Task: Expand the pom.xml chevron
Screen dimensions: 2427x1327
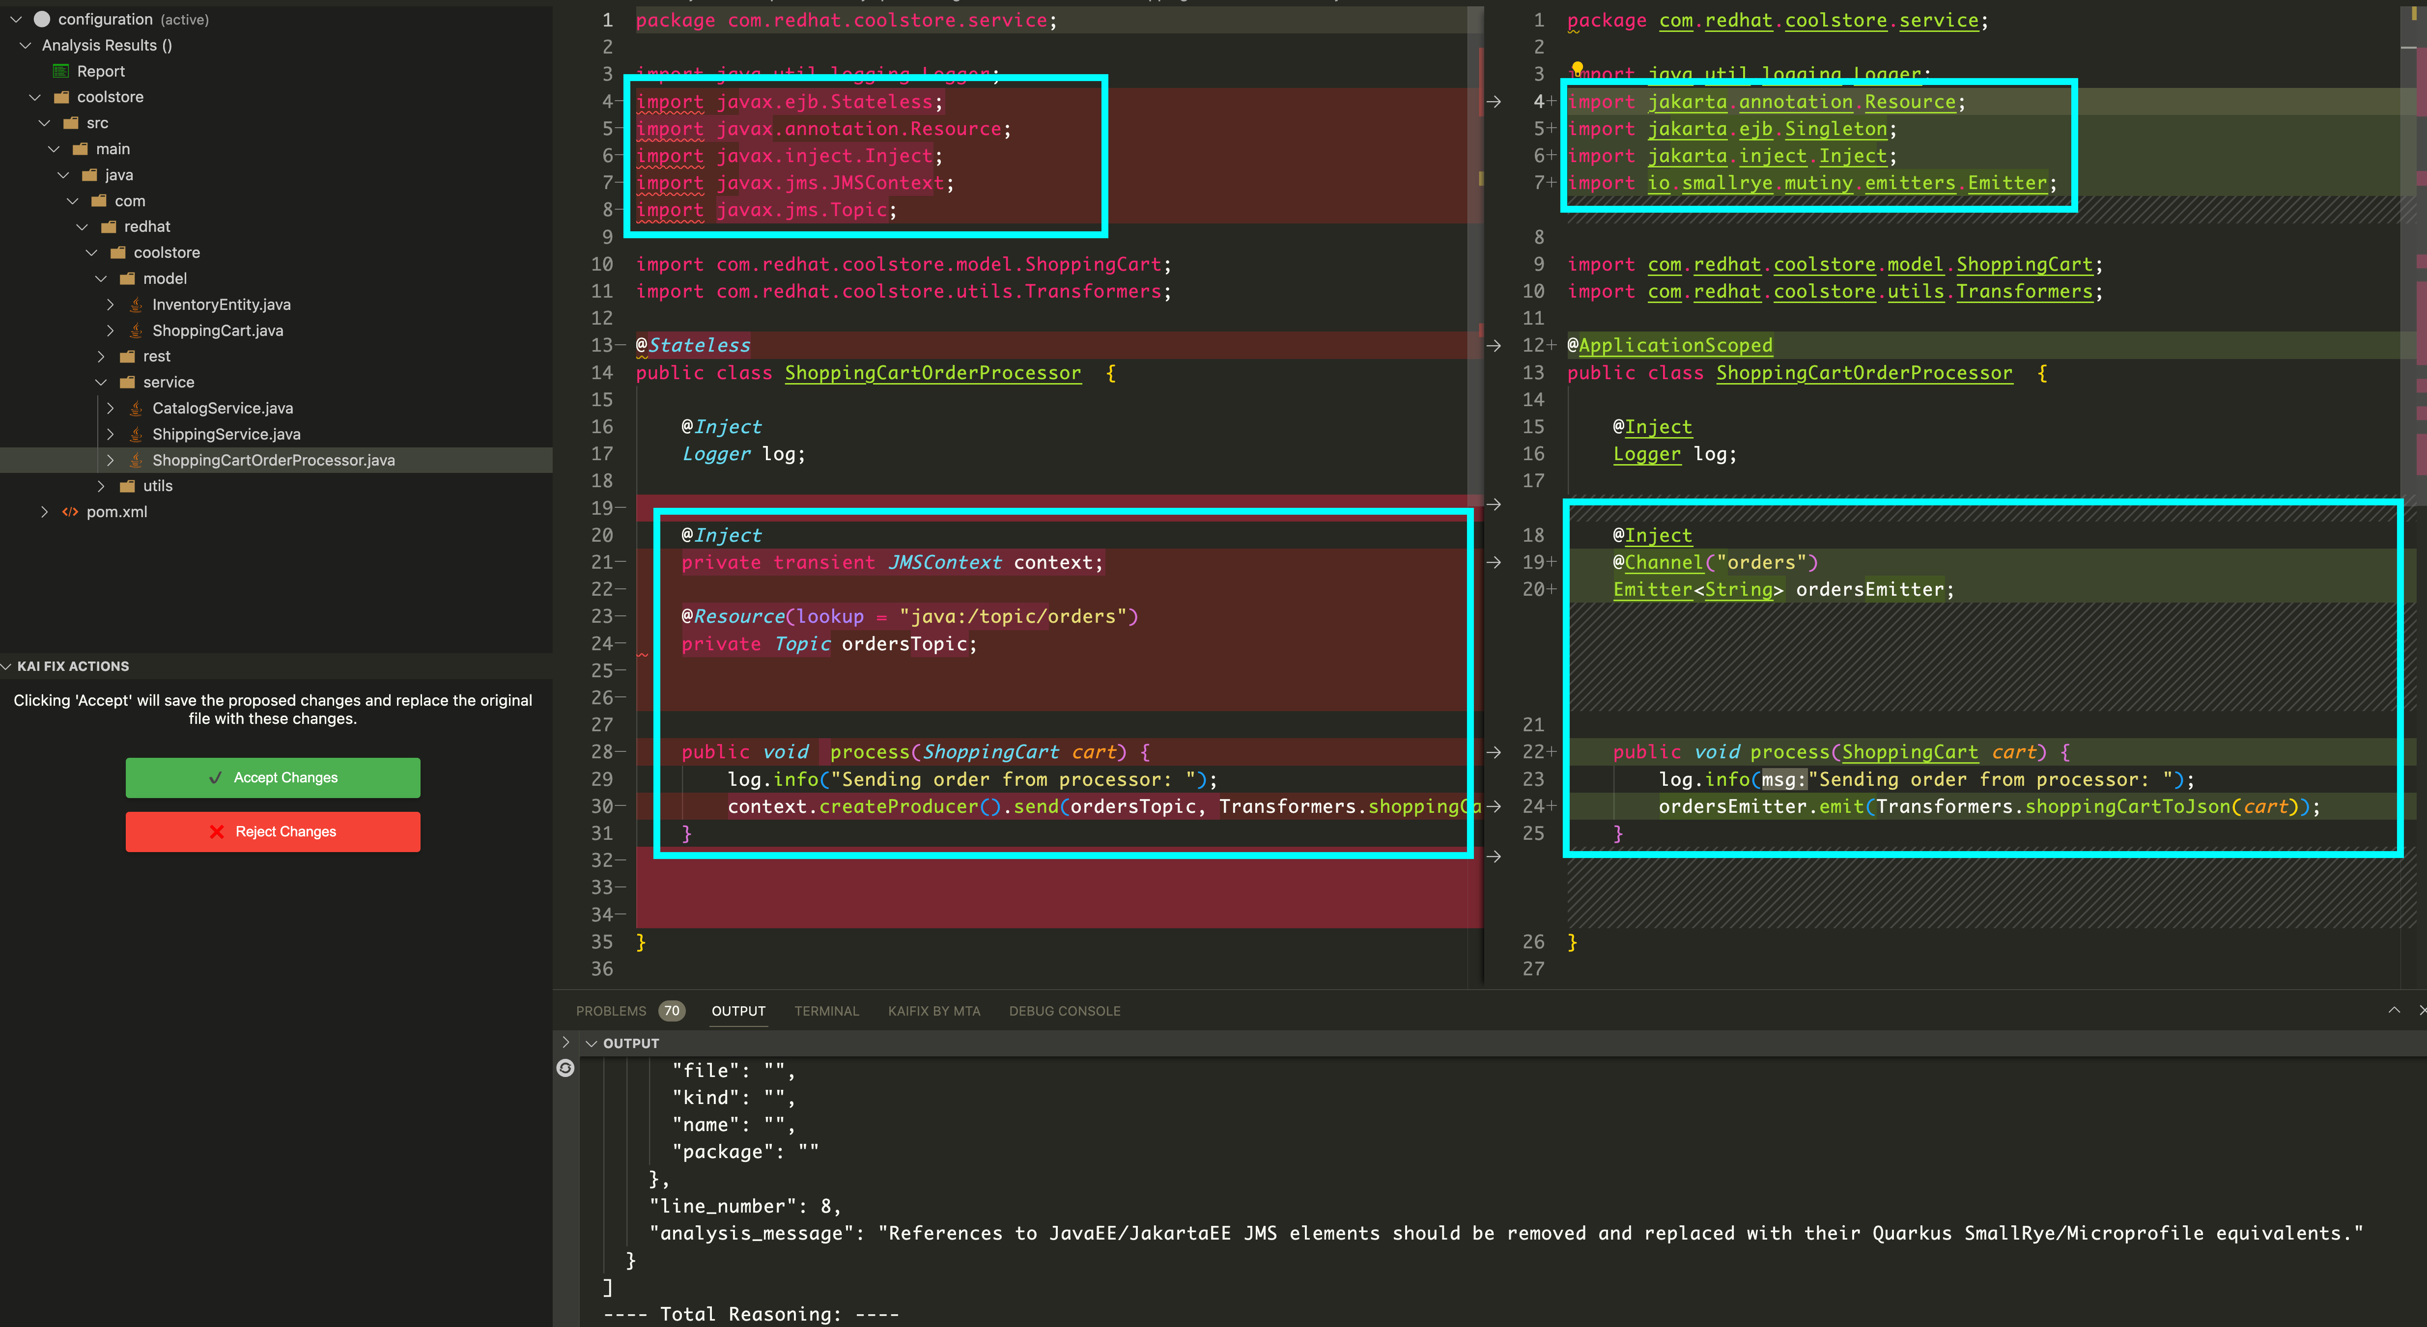Action: tap(44, 512)
